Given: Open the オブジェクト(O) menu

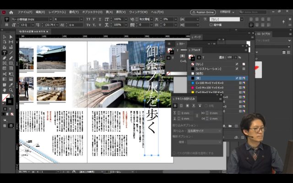Looking at the screenshot, I should [92, 12].
